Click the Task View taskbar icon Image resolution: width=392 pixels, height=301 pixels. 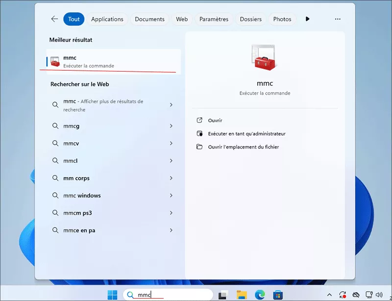click(223, 295)
